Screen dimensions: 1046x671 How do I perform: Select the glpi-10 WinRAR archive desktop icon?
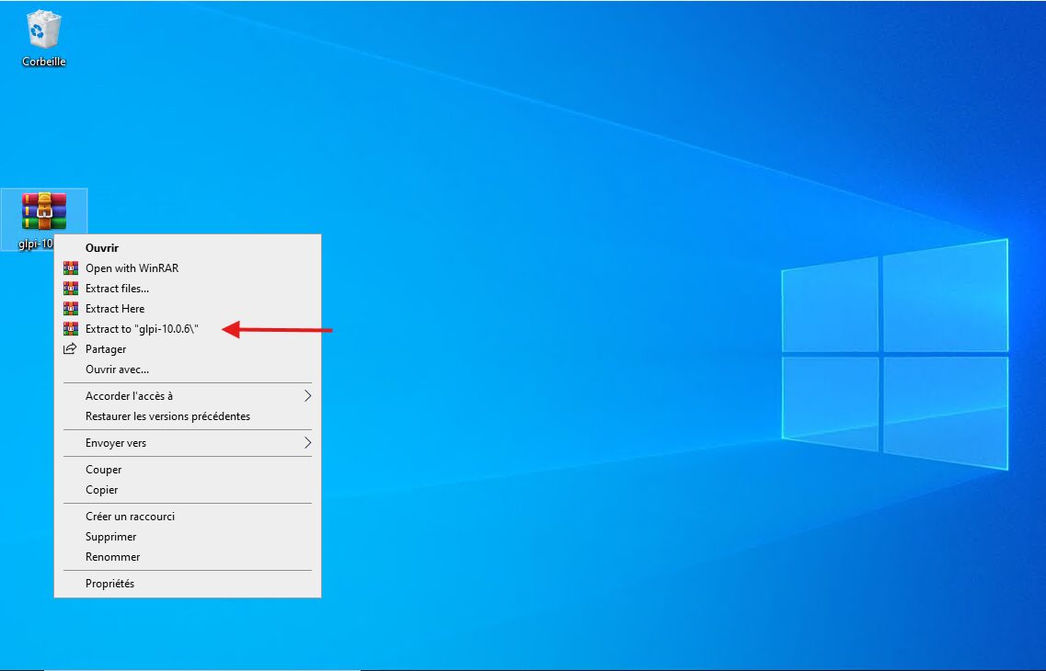[x=44, y=212]
